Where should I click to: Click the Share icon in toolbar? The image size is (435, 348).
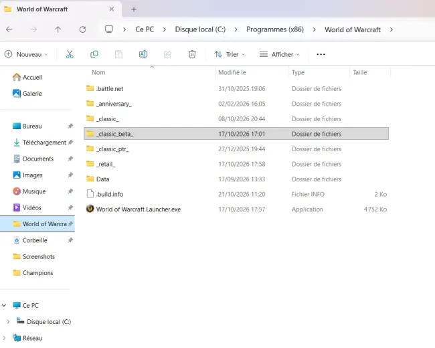[x=167, y=54]
